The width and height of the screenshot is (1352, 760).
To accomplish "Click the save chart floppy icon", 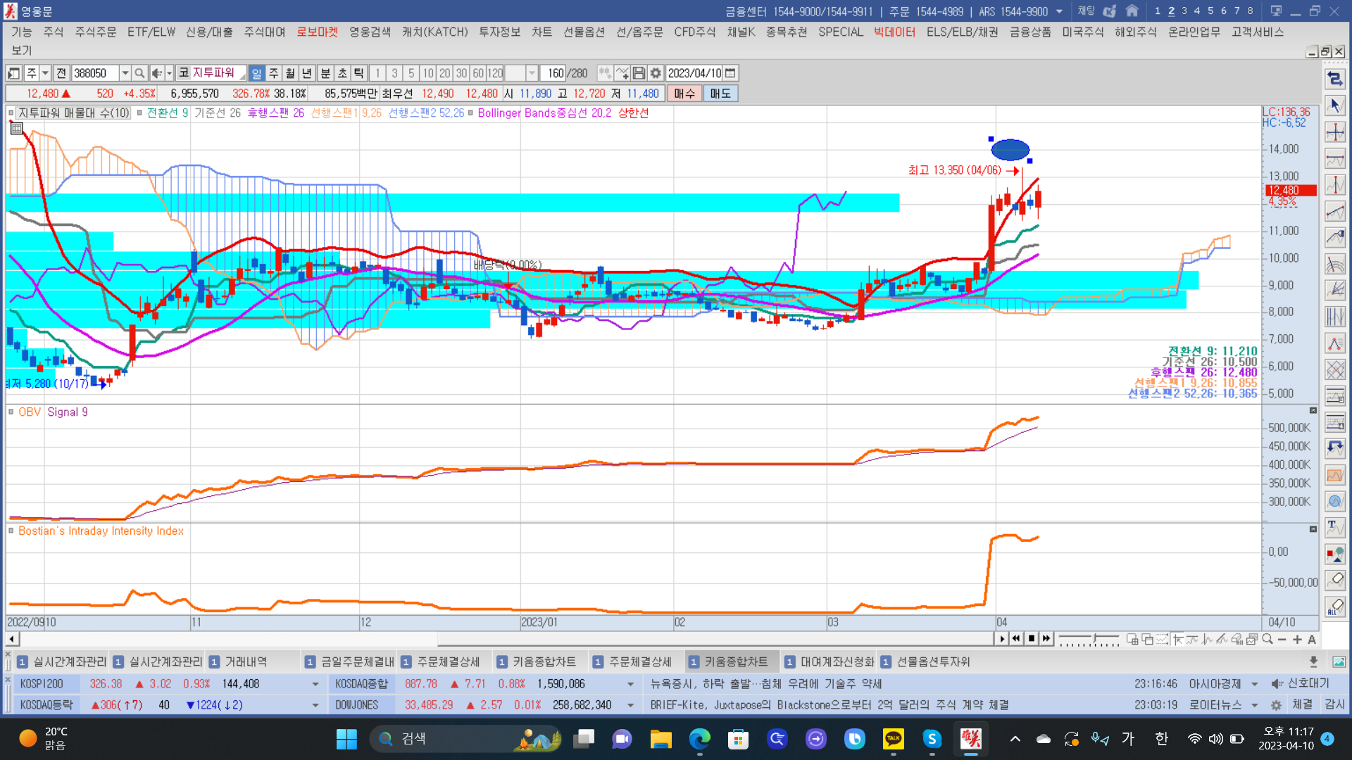I will [x=639, y=73].
